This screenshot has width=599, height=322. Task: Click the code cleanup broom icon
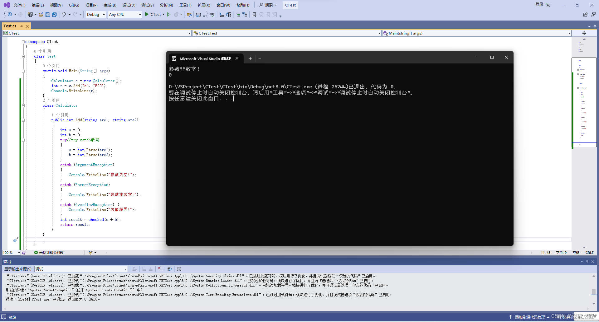point(91,253)
